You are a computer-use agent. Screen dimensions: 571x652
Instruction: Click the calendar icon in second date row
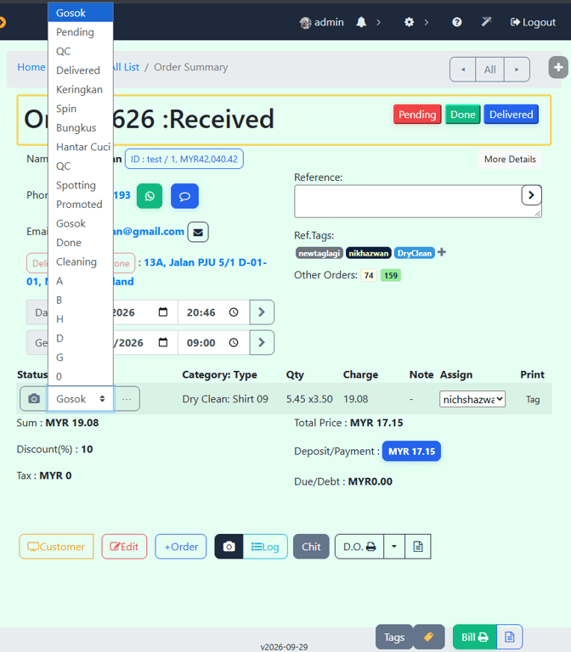coord(163,343)
